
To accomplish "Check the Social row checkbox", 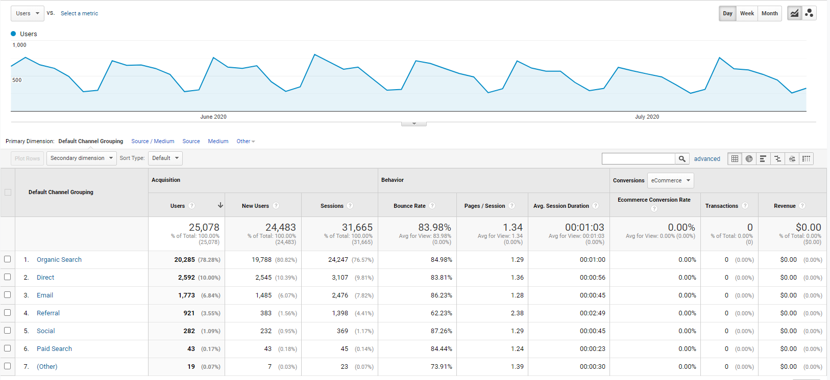I will (x=8, y=331).
